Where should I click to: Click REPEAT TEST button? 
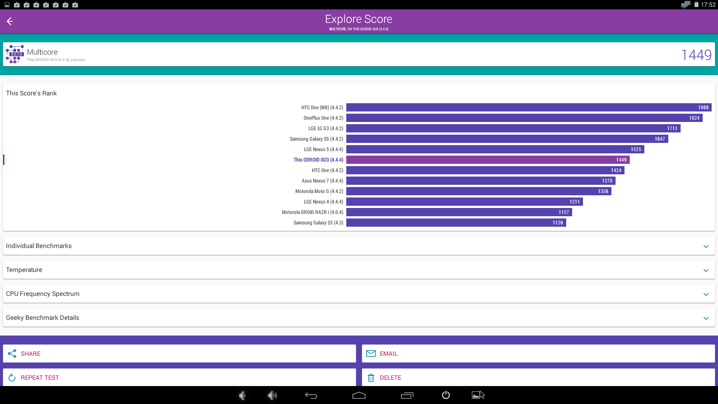[179, 377]
